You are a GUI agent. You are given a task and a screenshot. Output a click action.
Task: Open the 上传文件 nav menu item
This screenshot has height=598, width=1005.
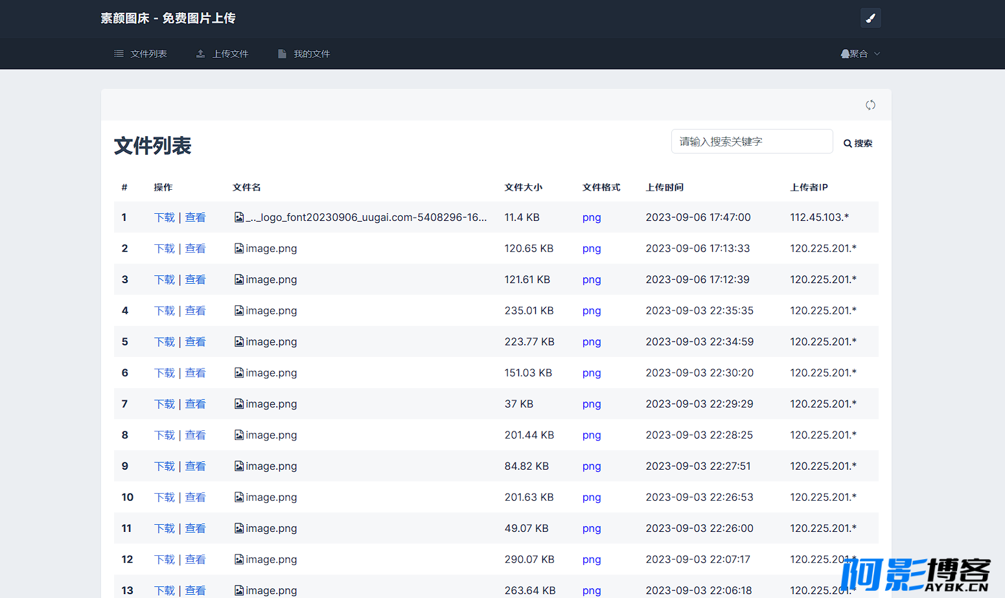point(222,54)
